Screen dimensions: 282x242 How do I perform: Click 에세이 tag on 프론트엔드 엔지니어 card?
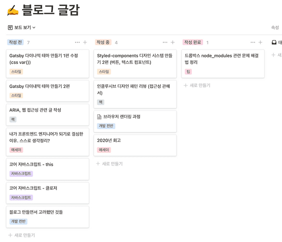click(x=16, y=150)
